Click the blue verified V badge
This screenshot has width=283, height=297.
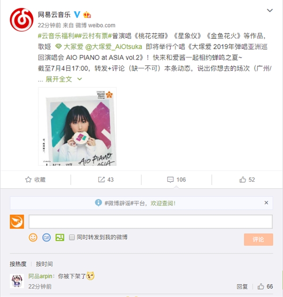tap(77, 15)
